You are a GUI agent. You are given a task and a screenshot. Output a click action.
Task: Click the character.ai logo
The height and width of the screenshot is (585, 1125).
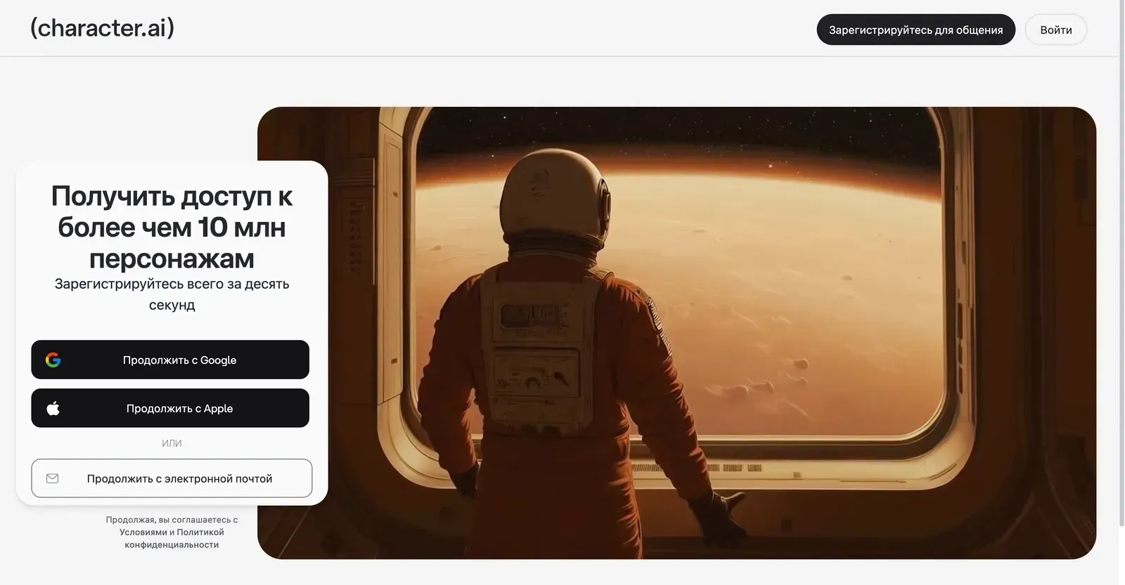tap(102, 28)
